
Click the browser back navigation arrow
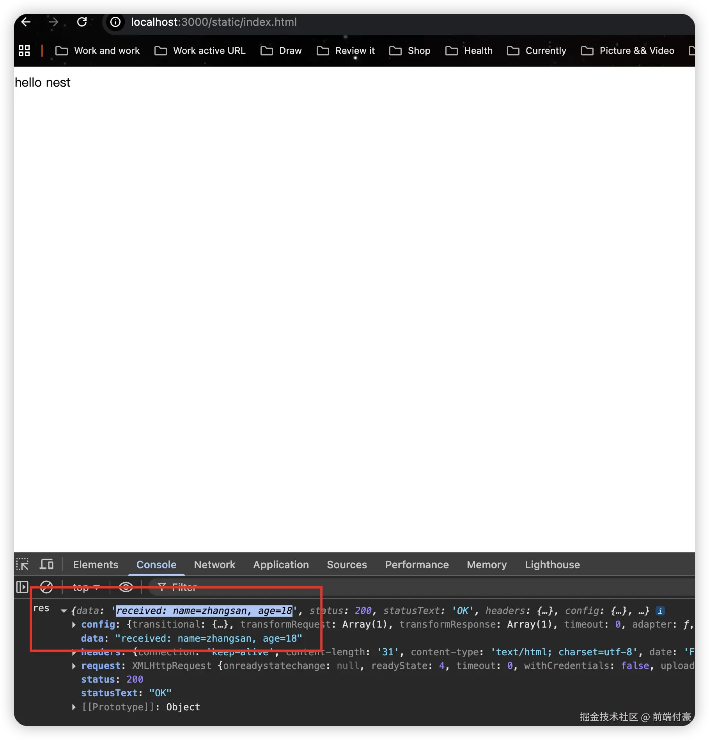pyautogui.click(x=25, y=22)
